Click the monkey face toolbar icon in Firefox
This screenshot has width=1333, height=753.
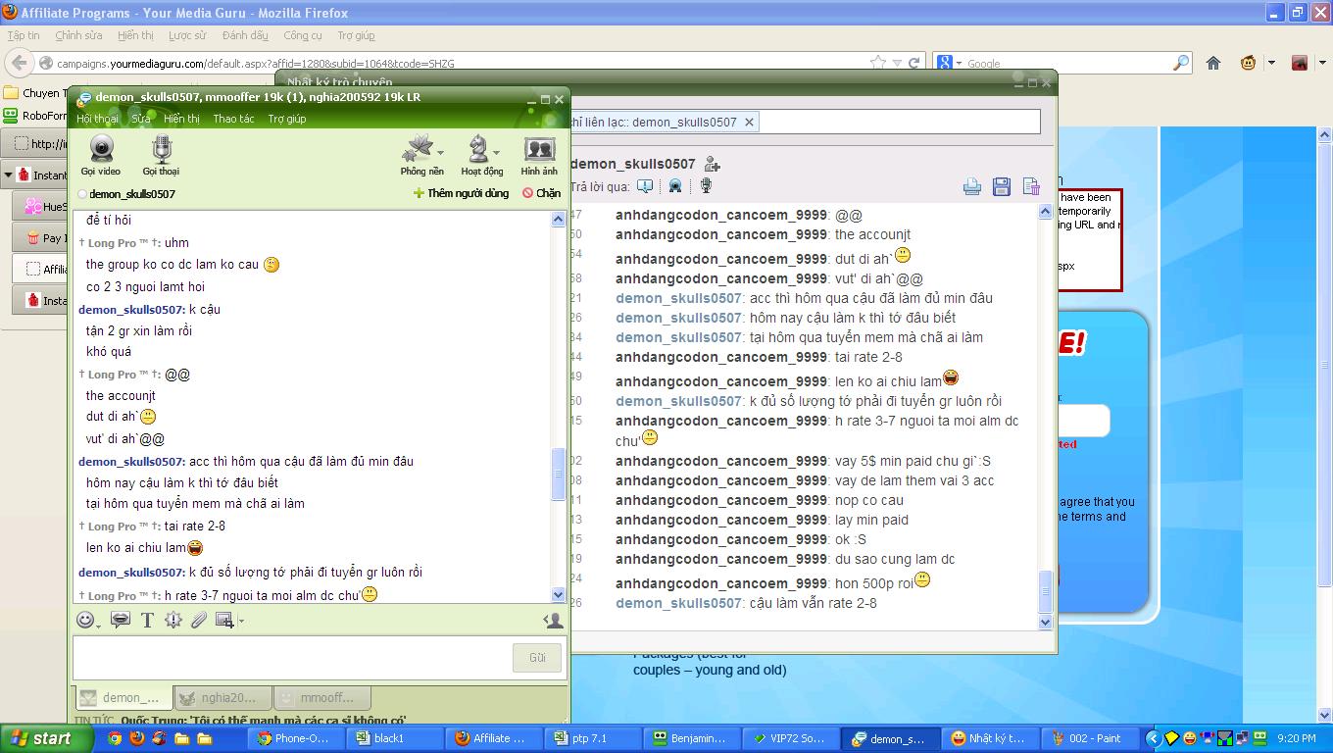1248,63
